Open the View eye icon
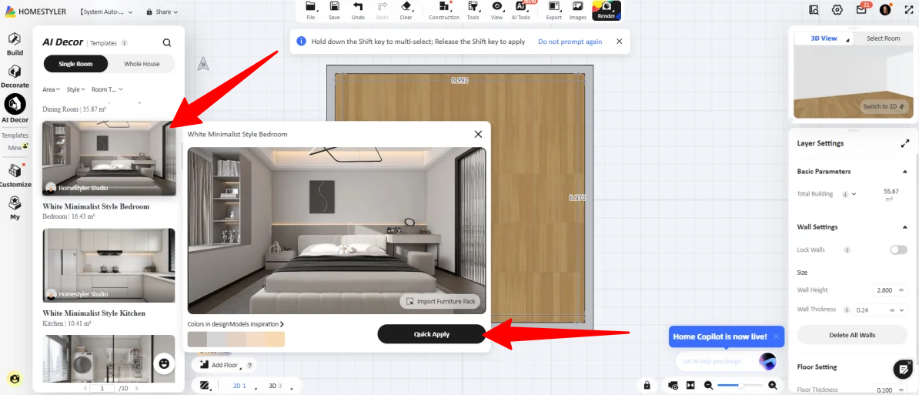Image resolution: width=919 pixels, height=395 pixels. point(497,6)
